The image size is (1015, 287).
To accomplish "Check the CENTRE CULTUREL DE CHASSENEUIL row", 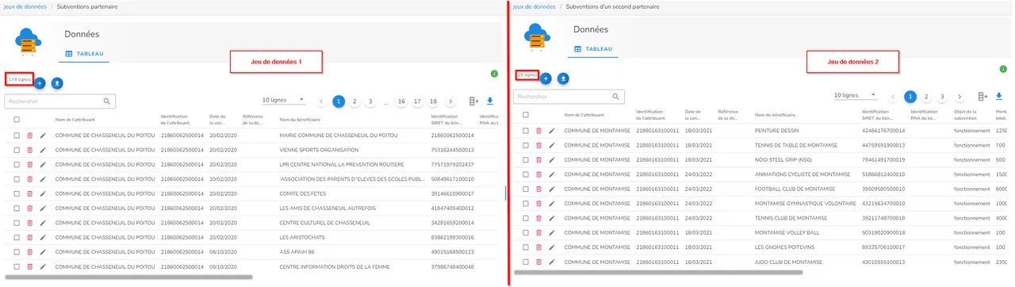I will tap(17, 223).
